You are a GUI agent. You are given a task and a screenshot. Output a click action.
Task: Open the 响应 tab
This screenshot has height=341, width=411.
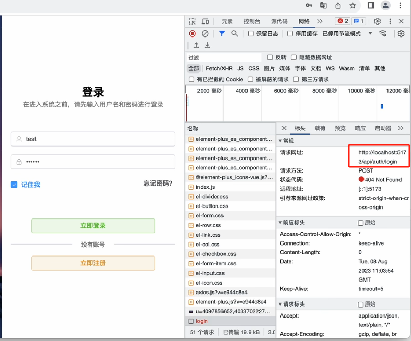pos(360,128)
